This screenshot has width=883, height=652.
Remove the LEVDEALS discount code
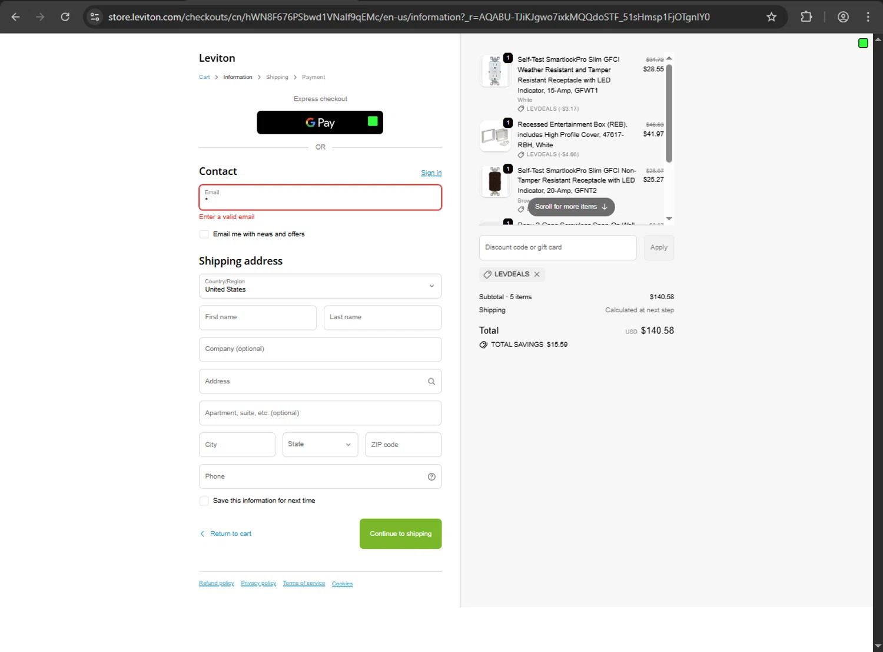537,274
